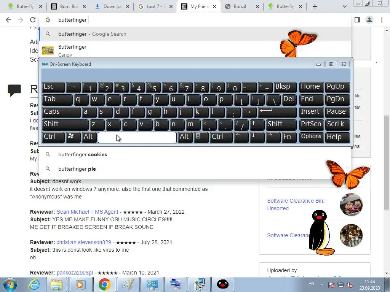390x292 pixels.
Task: Click the PrtScn key on On-Screen Keyboard
Action: [x=312, y=125]
